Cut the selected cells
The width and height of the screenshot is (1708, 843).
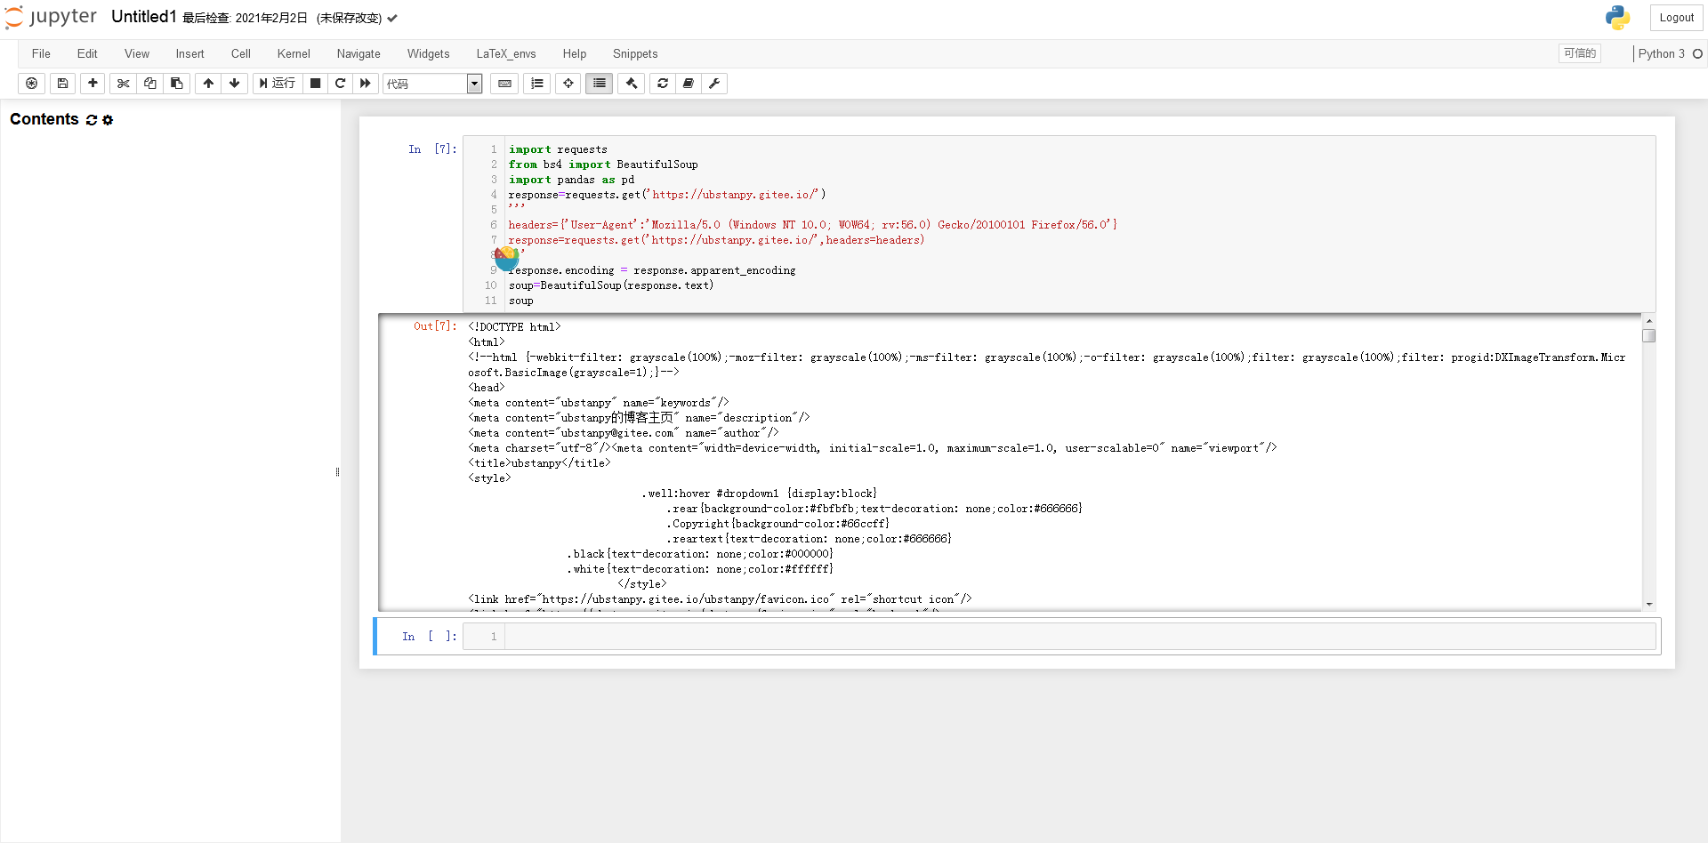pos(124,84)
